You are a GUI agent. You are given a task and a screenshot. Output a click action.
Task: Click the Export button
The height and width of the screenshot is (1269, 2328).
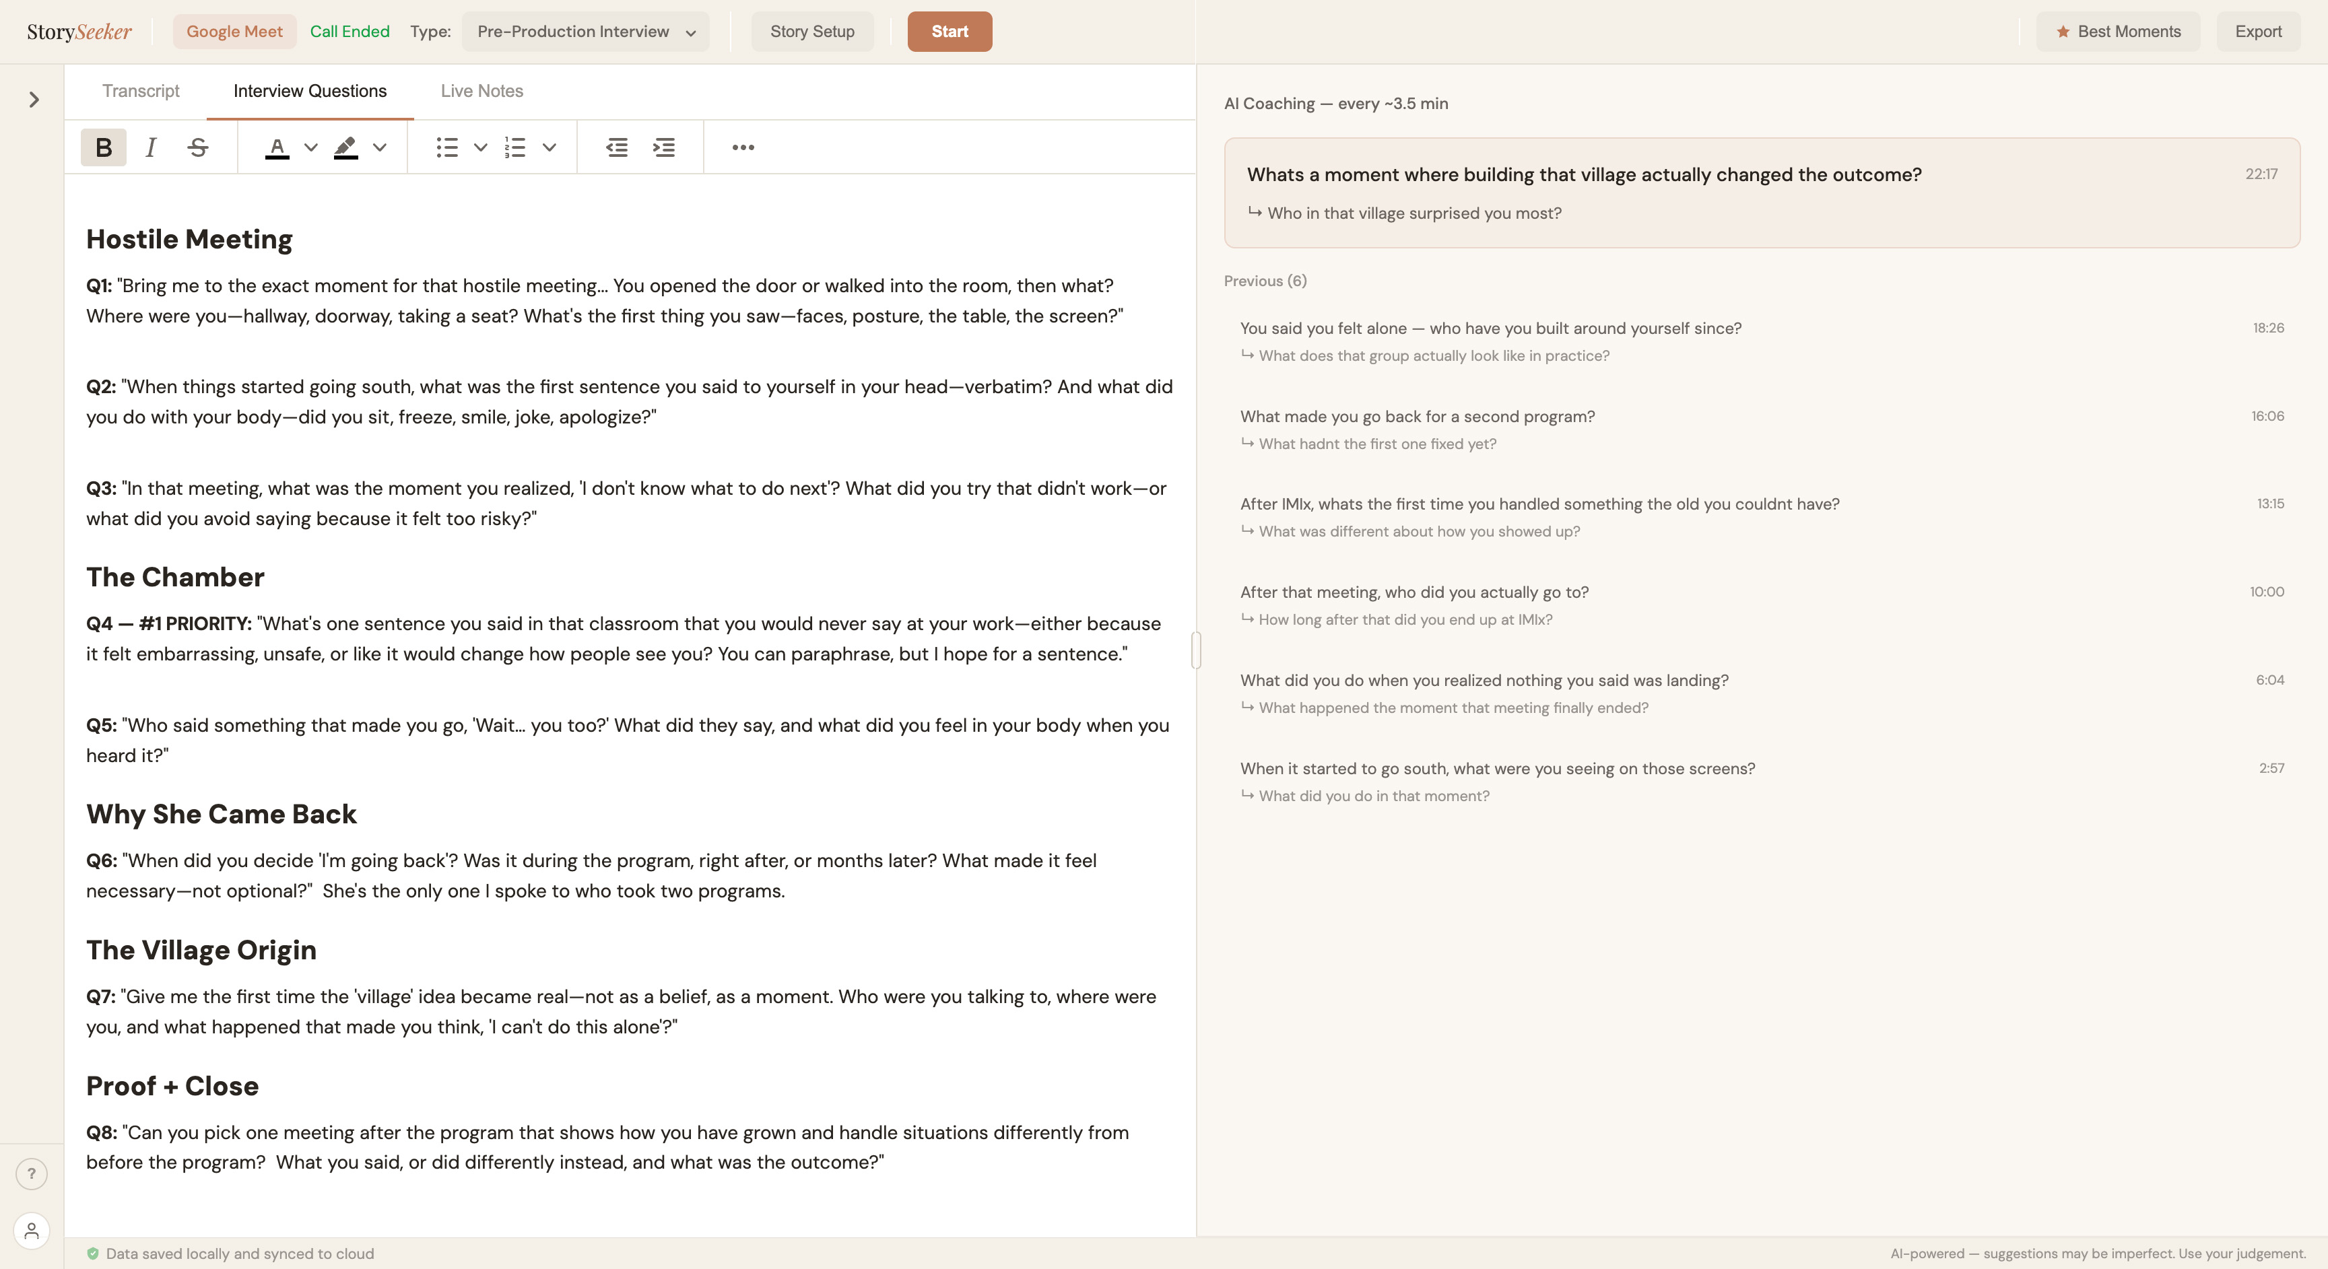pyautogui.click(x=2257, y=31)
